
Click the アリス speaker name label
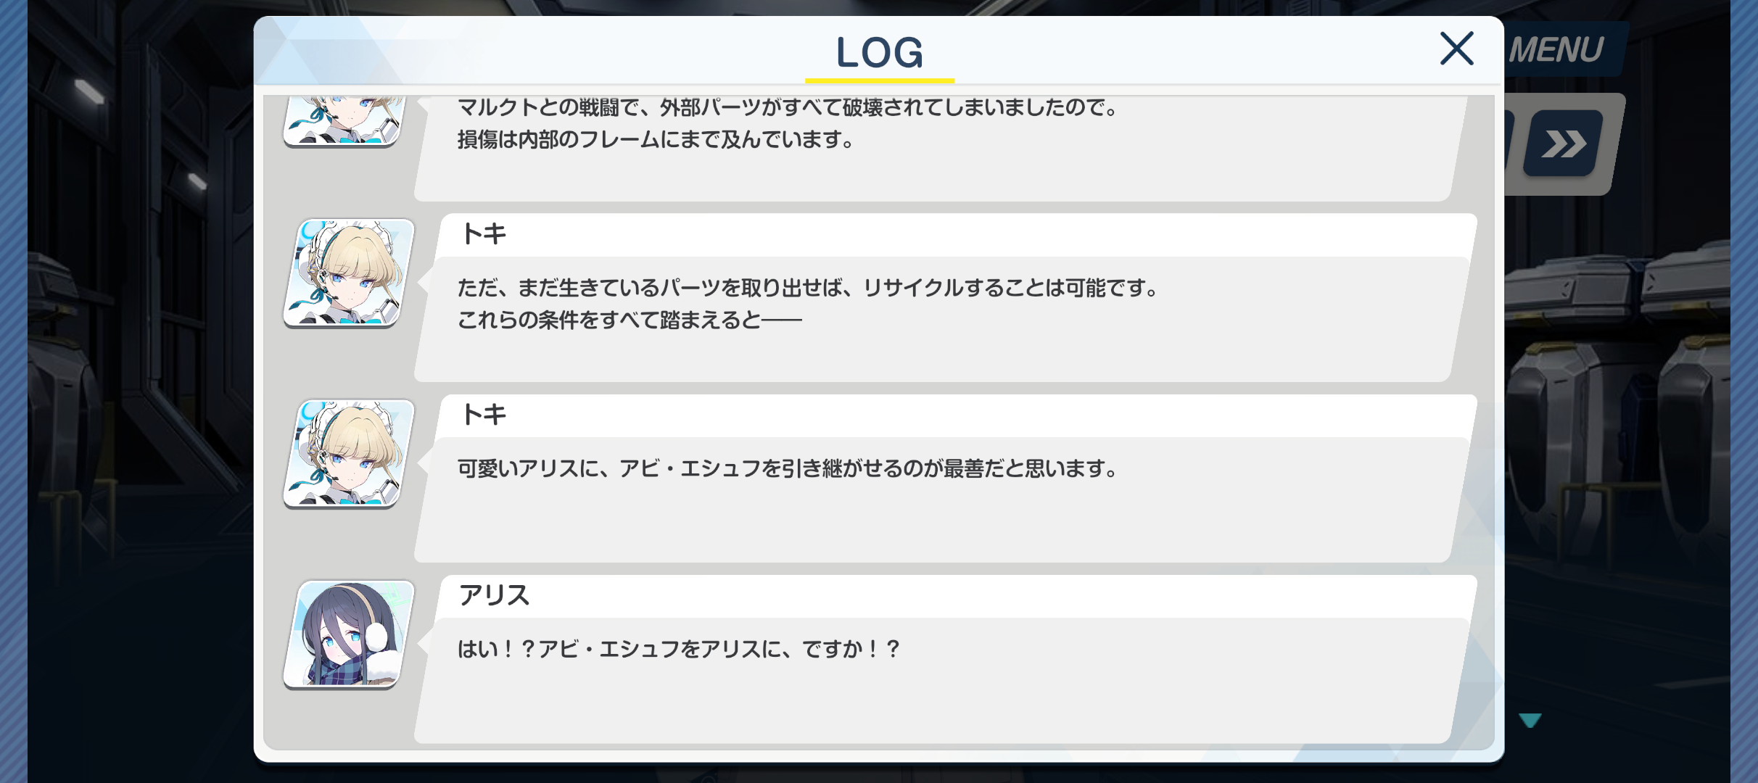[x=495, y=595]
